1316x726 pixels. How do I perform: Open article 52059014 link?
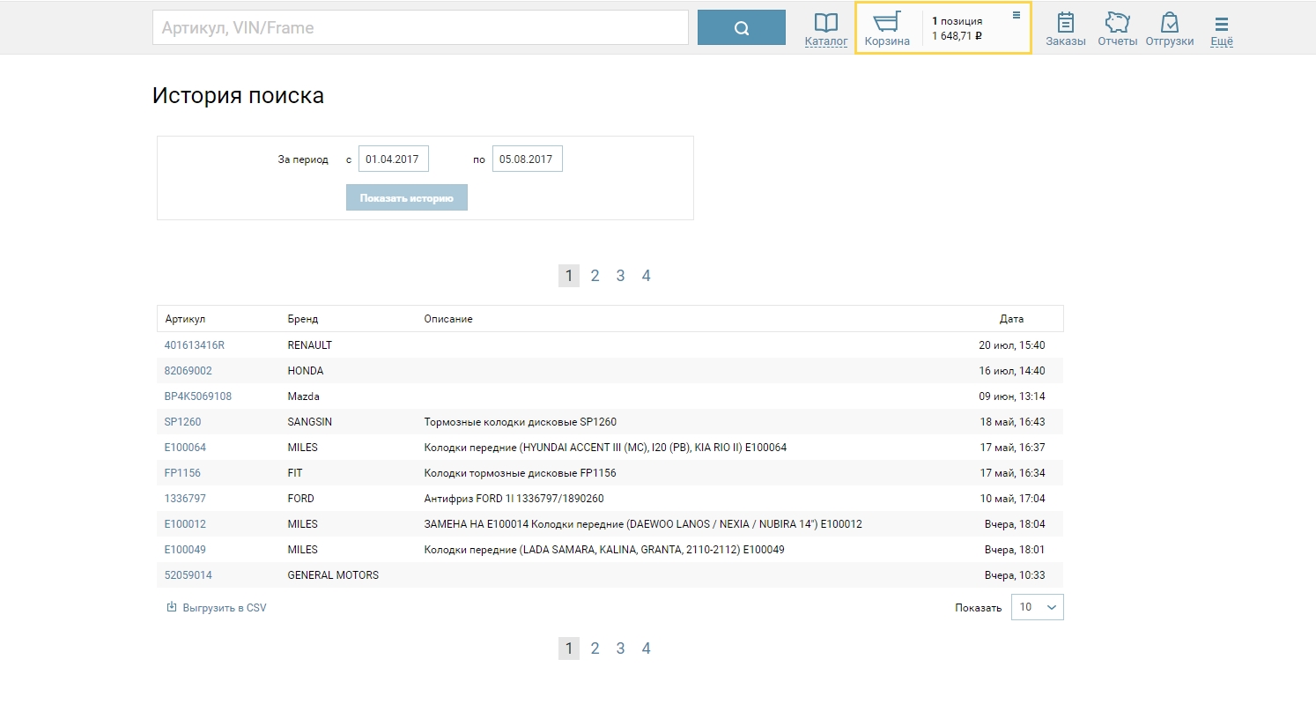tap(189, 575)
